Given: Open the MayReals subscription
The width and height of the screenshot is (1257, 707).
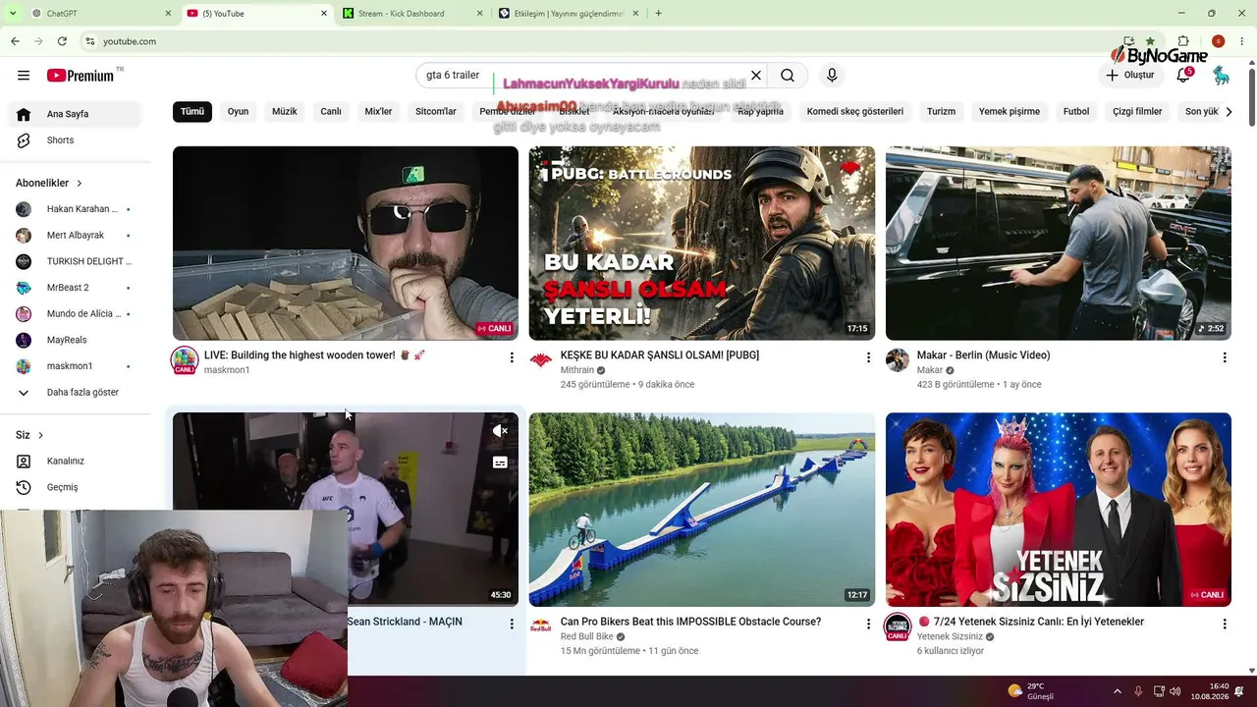Looking at the screenshot, I should click(75, 340).
